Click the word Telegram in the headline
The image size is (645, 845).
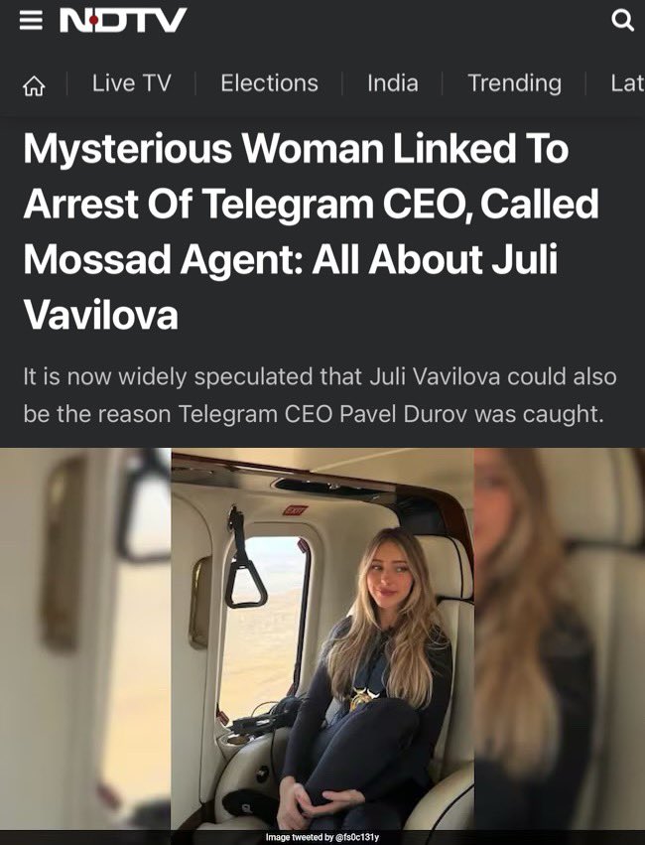point(288,204)
